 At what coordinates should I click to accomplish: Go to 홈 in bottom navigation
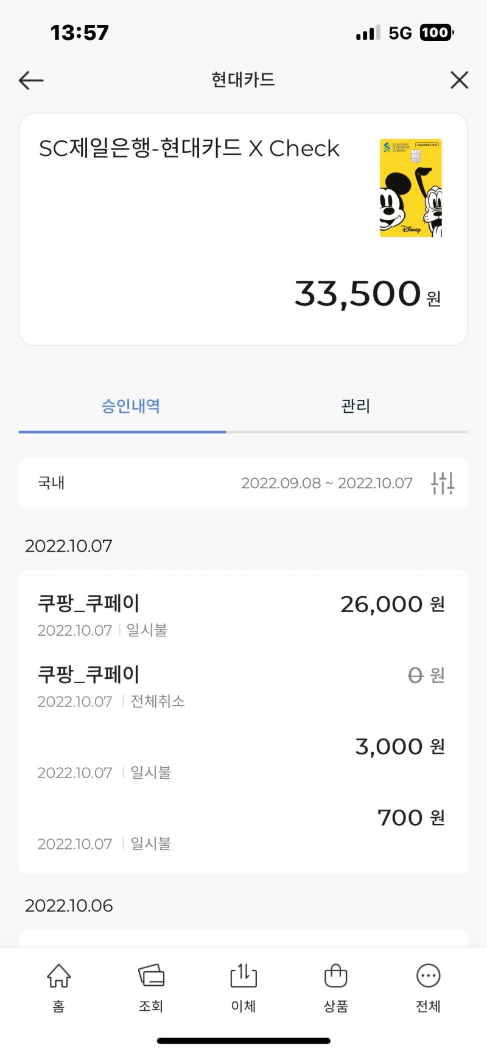58,987
